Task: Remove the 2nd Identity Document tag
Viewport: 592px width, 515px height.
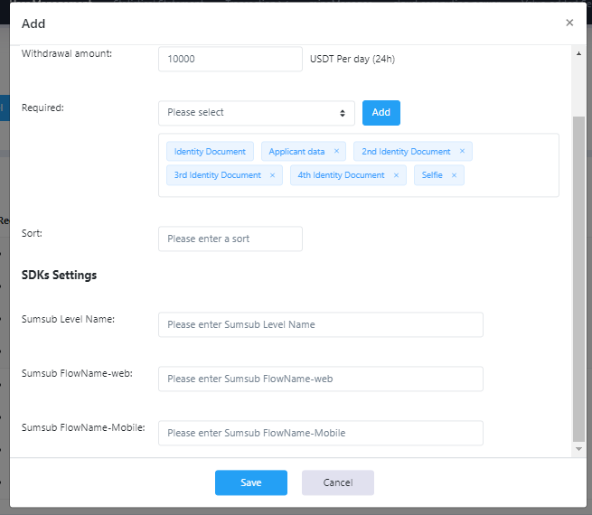Action: click(x=462, y=151)
